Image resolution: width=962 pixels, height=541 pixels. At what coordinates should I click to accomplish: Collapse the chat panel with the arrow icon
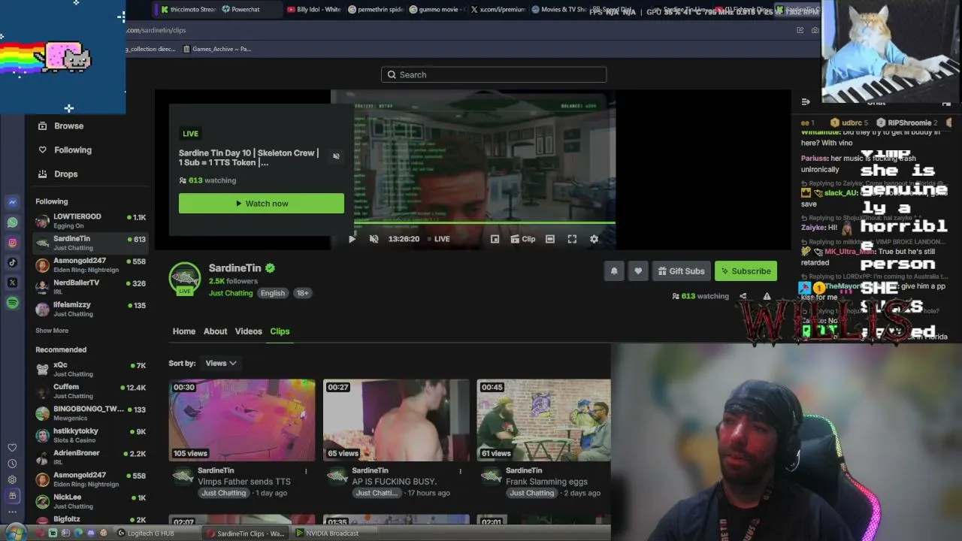coord(806,102)
